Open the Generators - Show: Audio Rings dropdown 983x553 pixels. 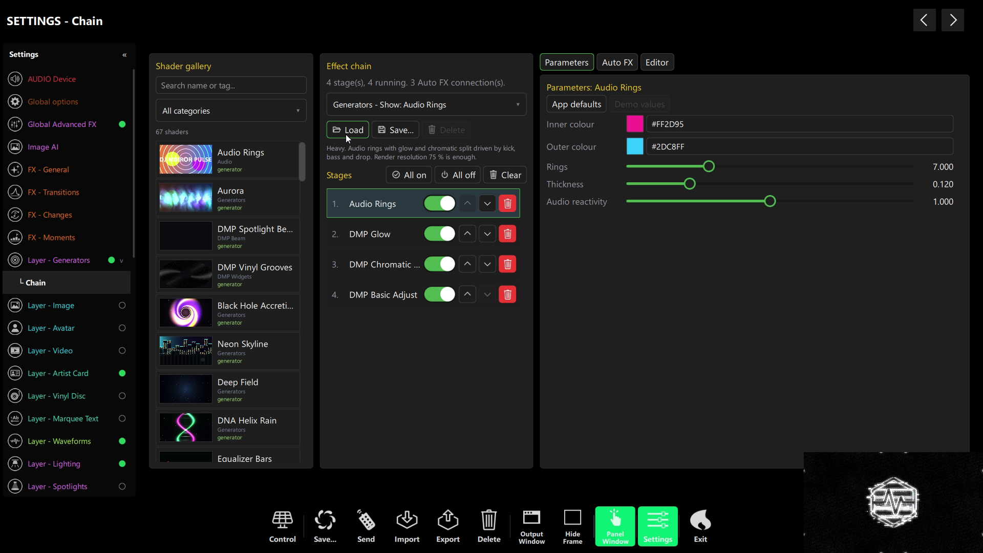coord(426,104)
